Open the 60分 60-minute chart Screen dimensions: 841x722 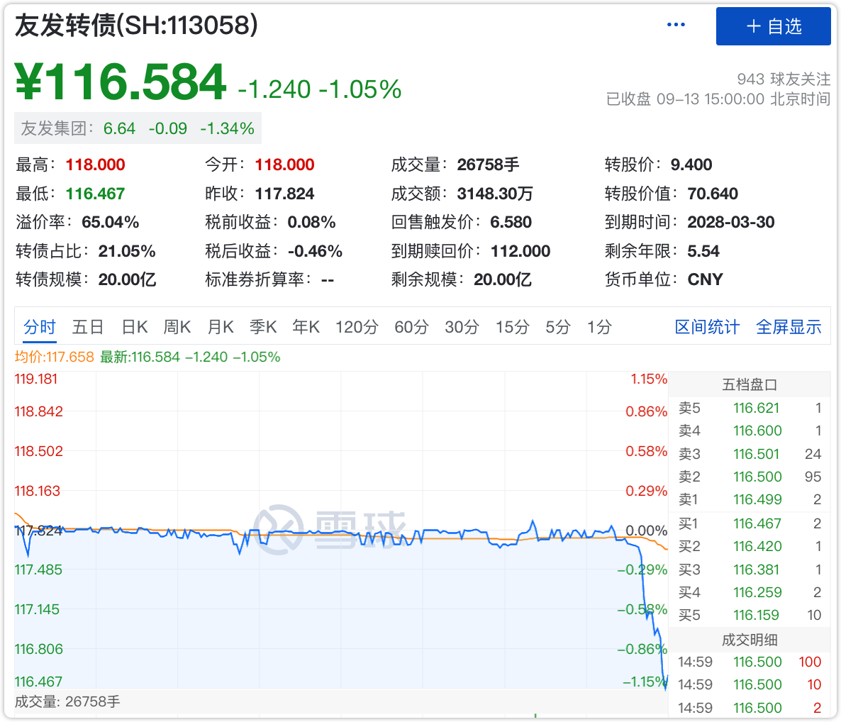pyautogui.click(x=411, y=327)
